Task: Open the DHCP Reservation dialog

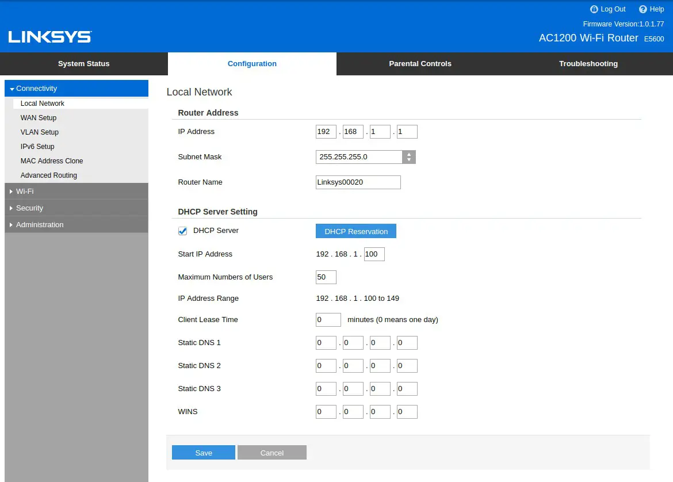Action: [355, 231]
